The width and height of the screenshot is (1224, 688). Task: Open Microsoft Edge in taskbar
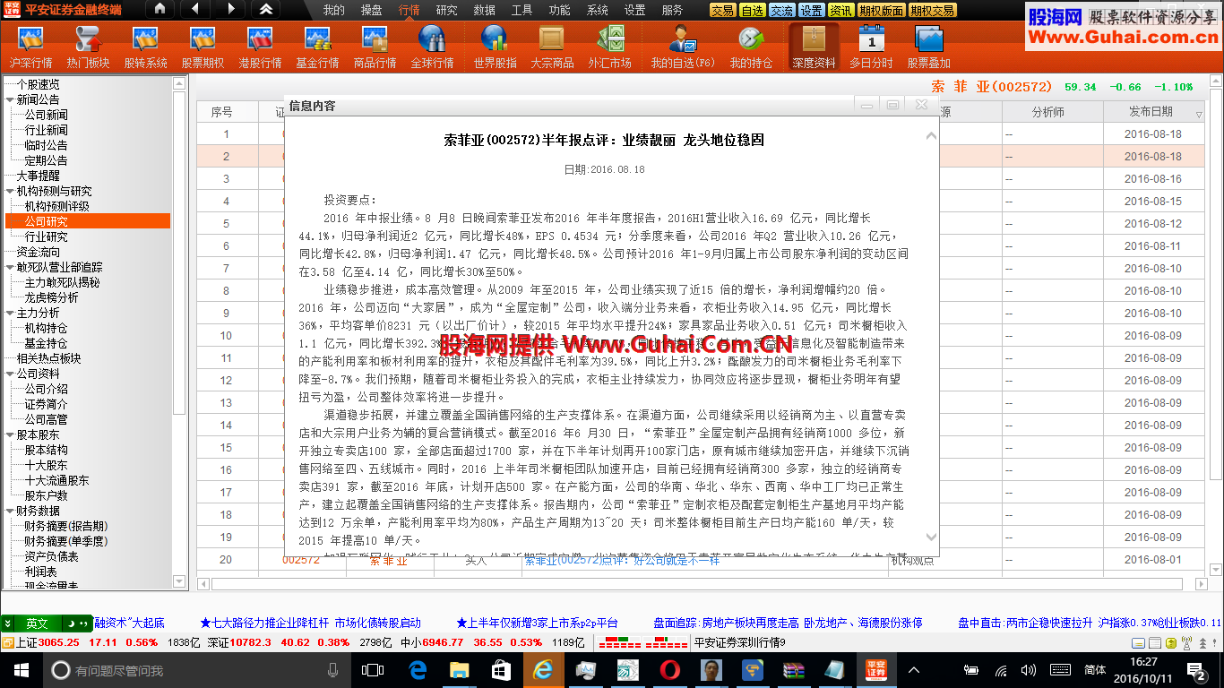(418, 669)
